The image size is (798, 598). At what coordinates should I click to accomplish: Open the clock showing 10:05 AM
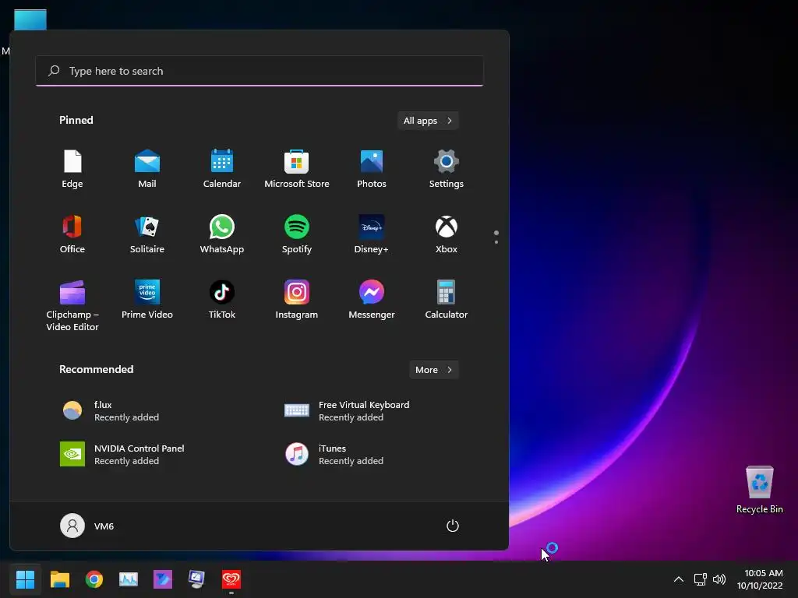coord(761,579)
